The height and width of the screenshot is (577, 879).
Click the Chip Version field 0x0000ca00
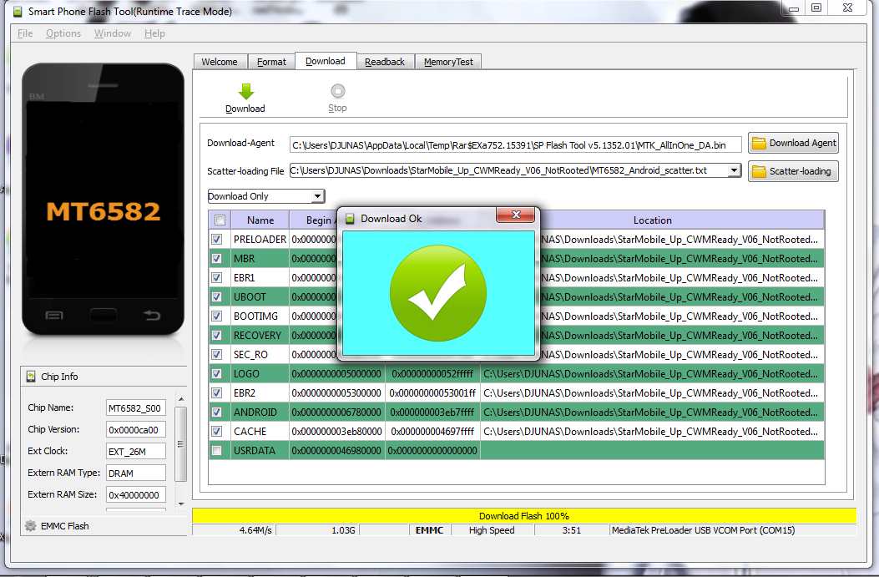136,429
